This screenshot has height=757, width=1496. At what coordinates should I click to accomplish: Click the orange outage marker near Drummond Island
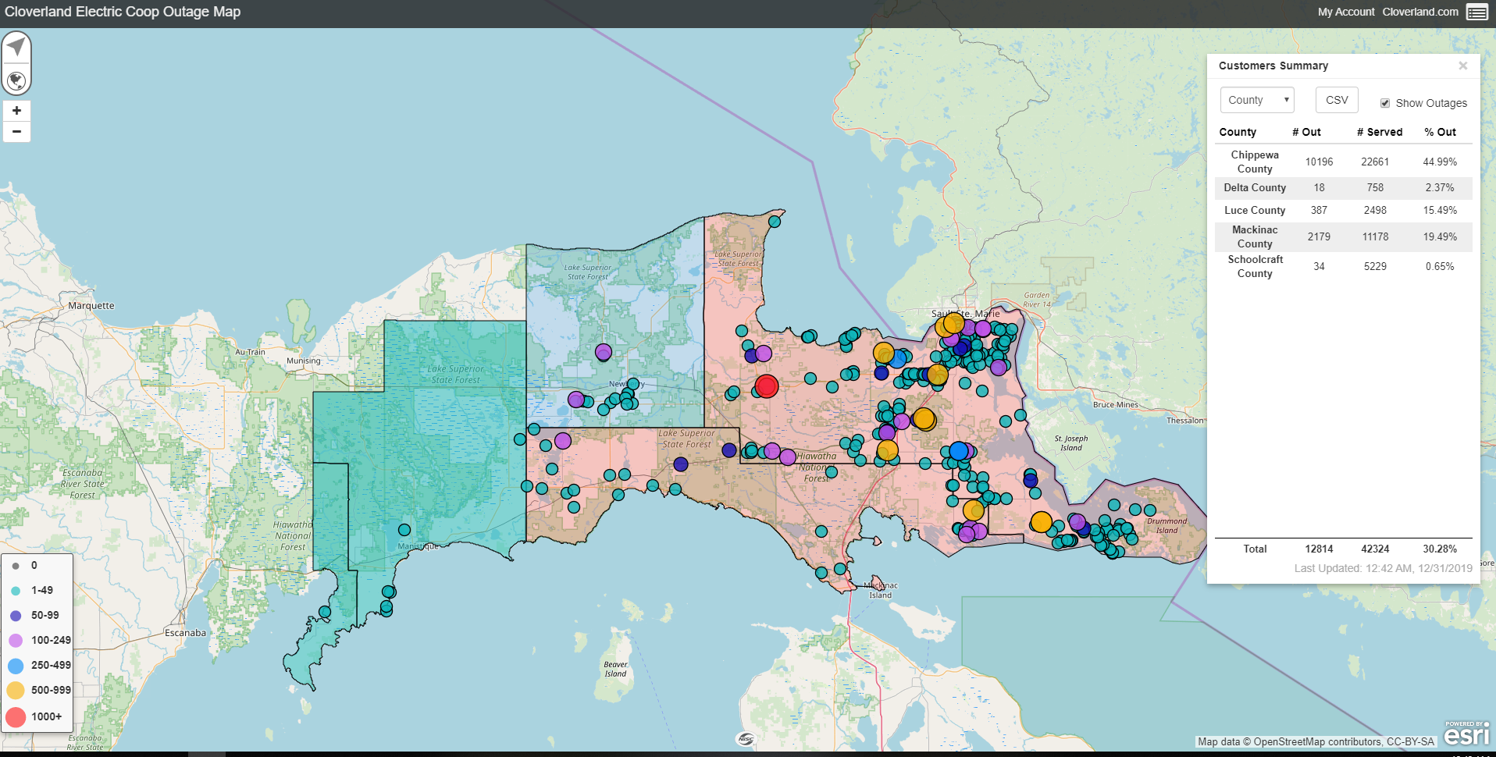pyautogui.click(x=1041, y=522)
